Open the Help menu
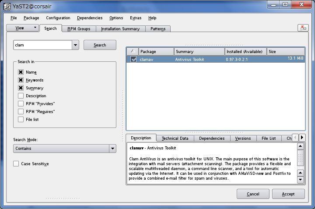Viewport: 315px width, 209px height. coord(152,18)
